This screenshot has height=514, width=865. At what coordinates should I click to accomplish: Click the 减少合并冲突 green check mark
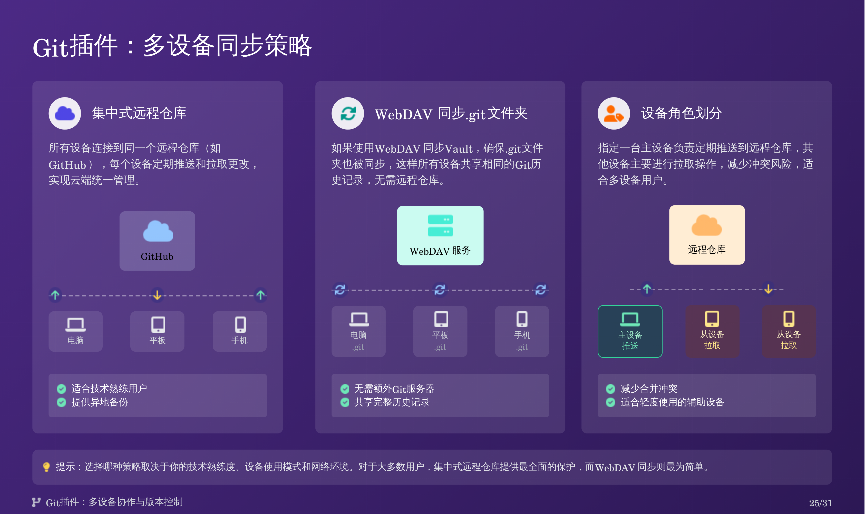[610, 389]
